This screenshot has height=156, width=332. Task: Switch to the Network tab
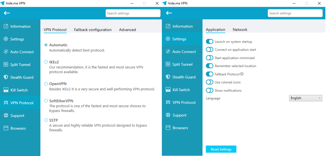coord(240,30)
